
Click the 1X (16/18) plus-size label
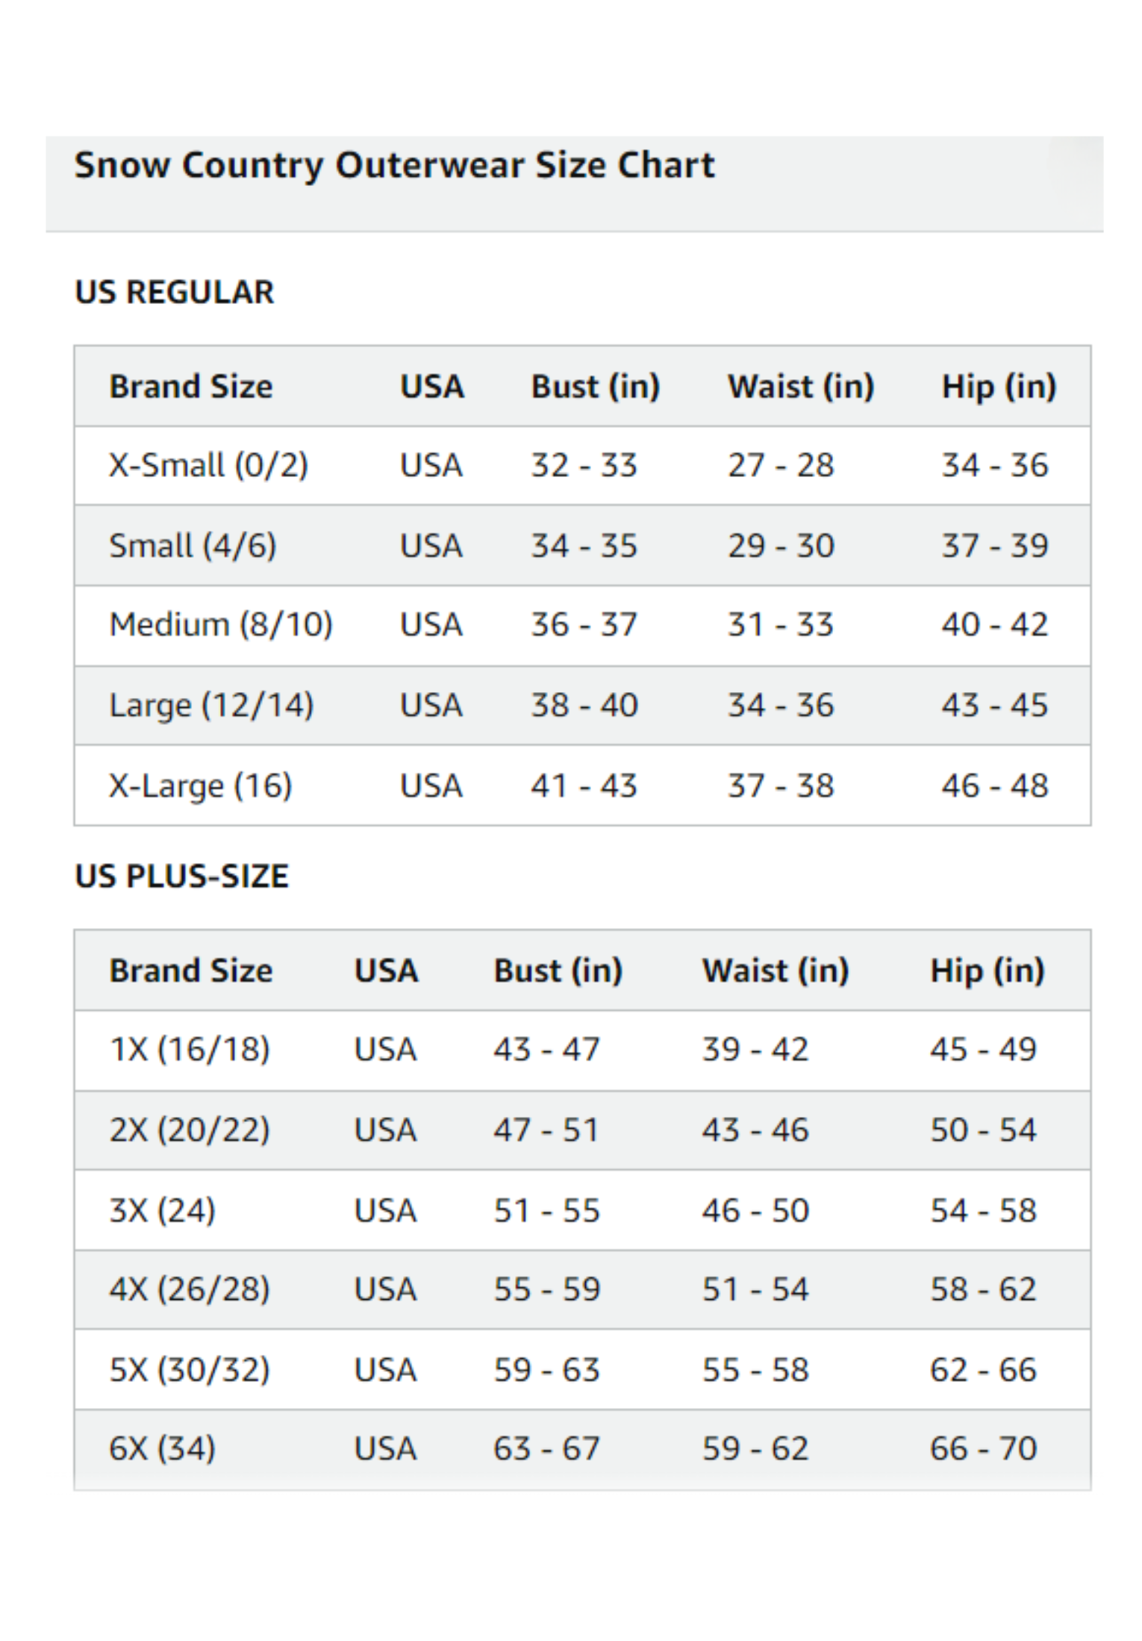[190, 1050]
